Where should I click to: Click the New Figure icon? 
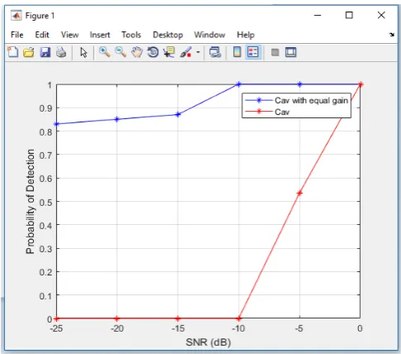[12, 52]
